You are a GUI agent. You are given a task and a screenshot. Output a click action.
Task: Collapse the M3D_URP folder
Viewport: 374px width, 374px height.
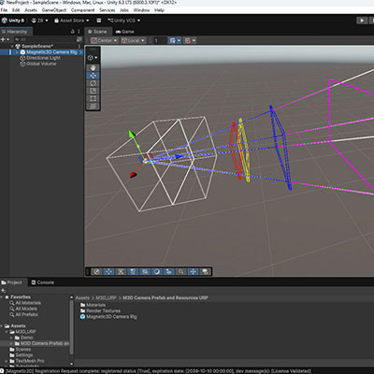pyautogui.click(x=7, y=332)
